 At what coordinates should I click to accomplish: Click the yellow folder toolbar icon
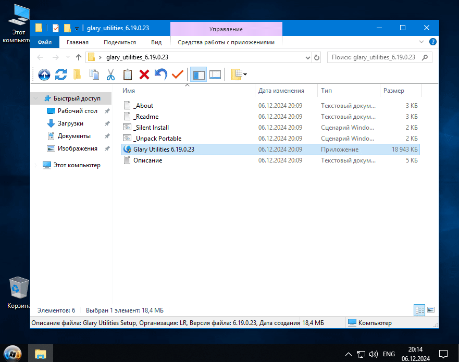(77, 74)
